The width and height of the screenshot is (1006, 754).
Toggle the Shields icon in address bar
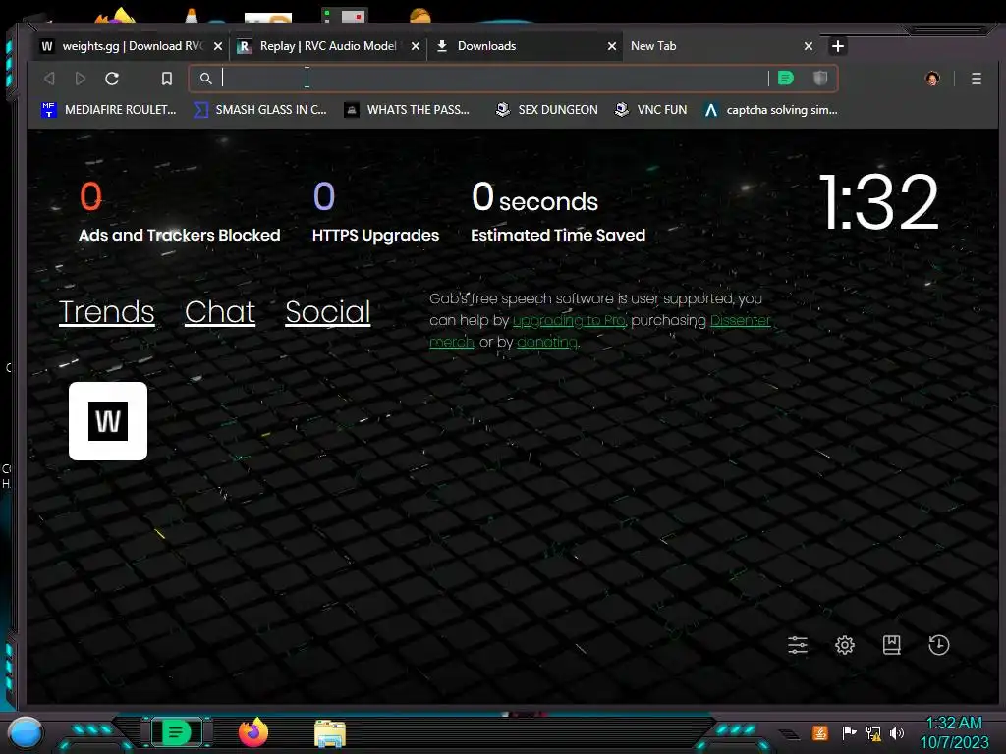tap(820, 79)
